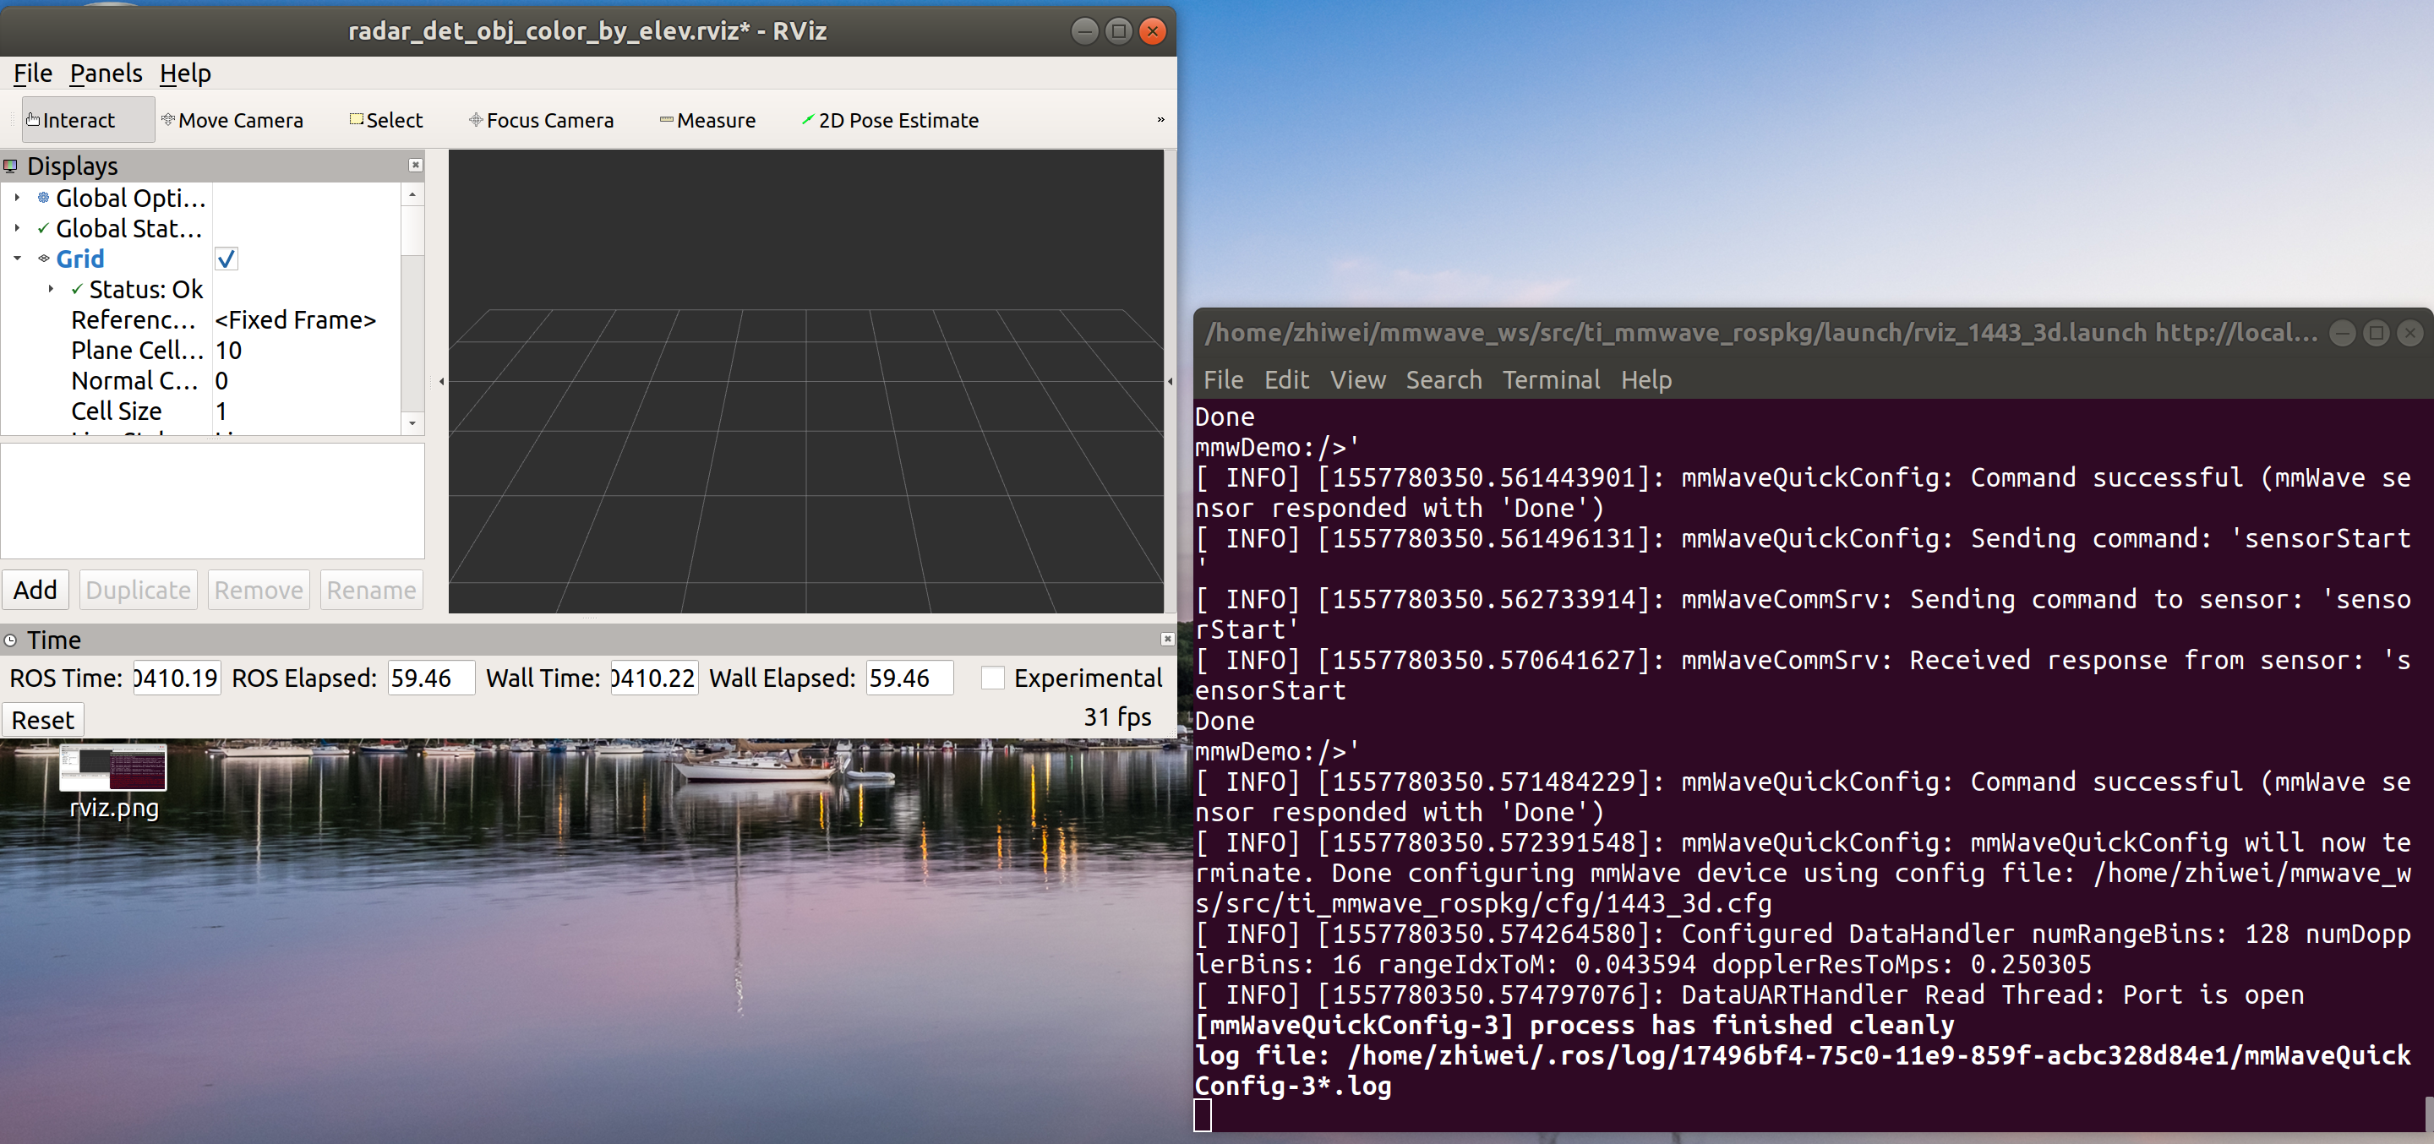Pick the Measure tool
Screen dimensions: 2434x1144
pyautogui.click(x=707, y=120)
